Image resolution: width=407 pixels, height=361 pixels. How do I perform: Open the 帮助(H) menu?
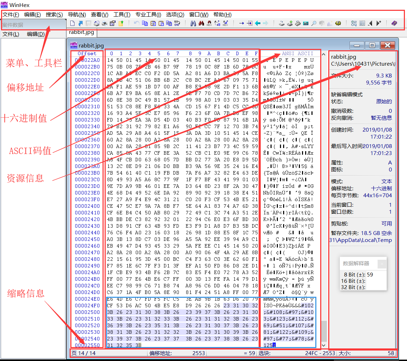click(x=223, y=15)
